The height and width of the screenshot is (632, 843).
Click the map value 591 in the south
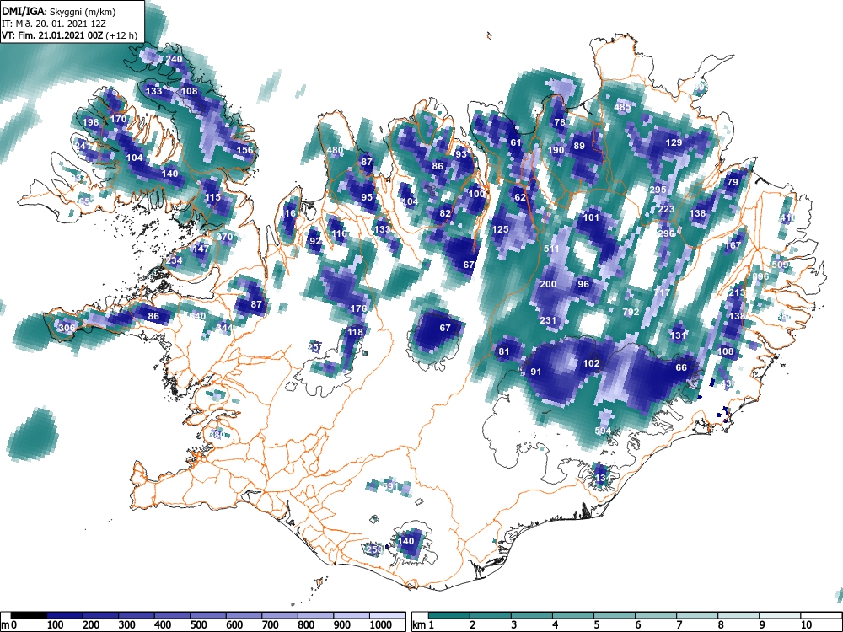(391, 486)
